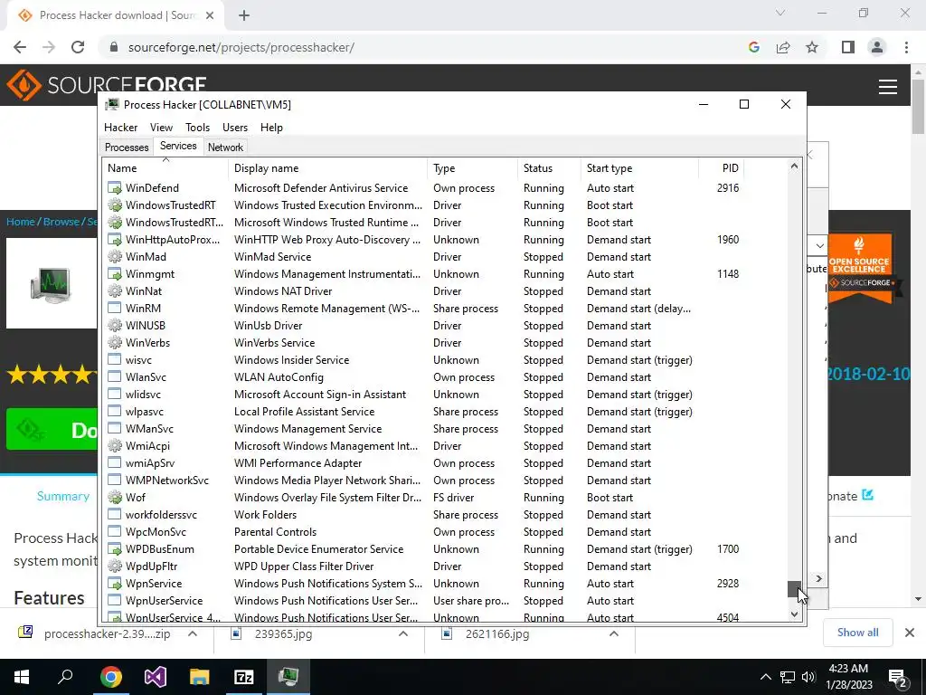Expand options for 239365.jpg download
926x695 pixels.
(x=403, y=633)
